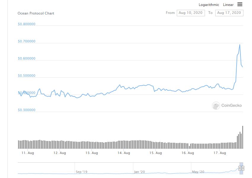This screenshot has width=252, height=178.
Task: Click May '20 in the navigator timeline
Action: click(198, 172)
